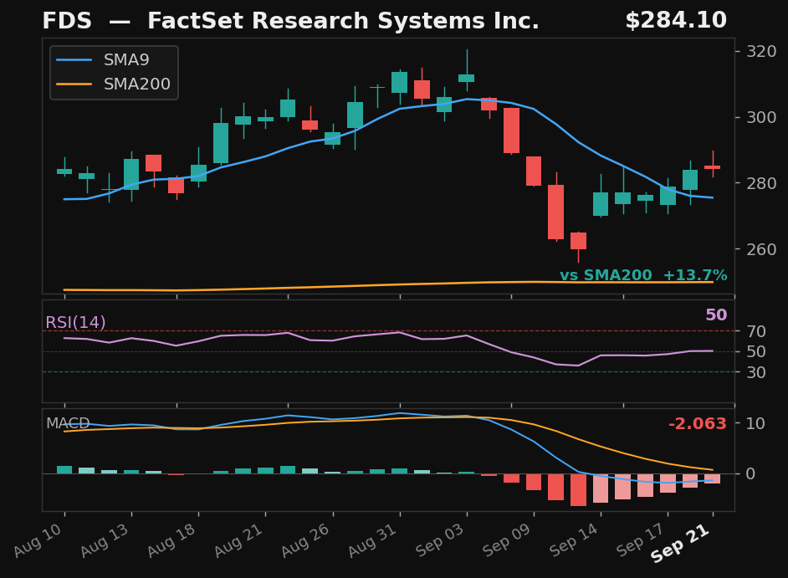Click the last red candlestick on Sep 21
Screen dimensions: 788x578
(713, 166)
